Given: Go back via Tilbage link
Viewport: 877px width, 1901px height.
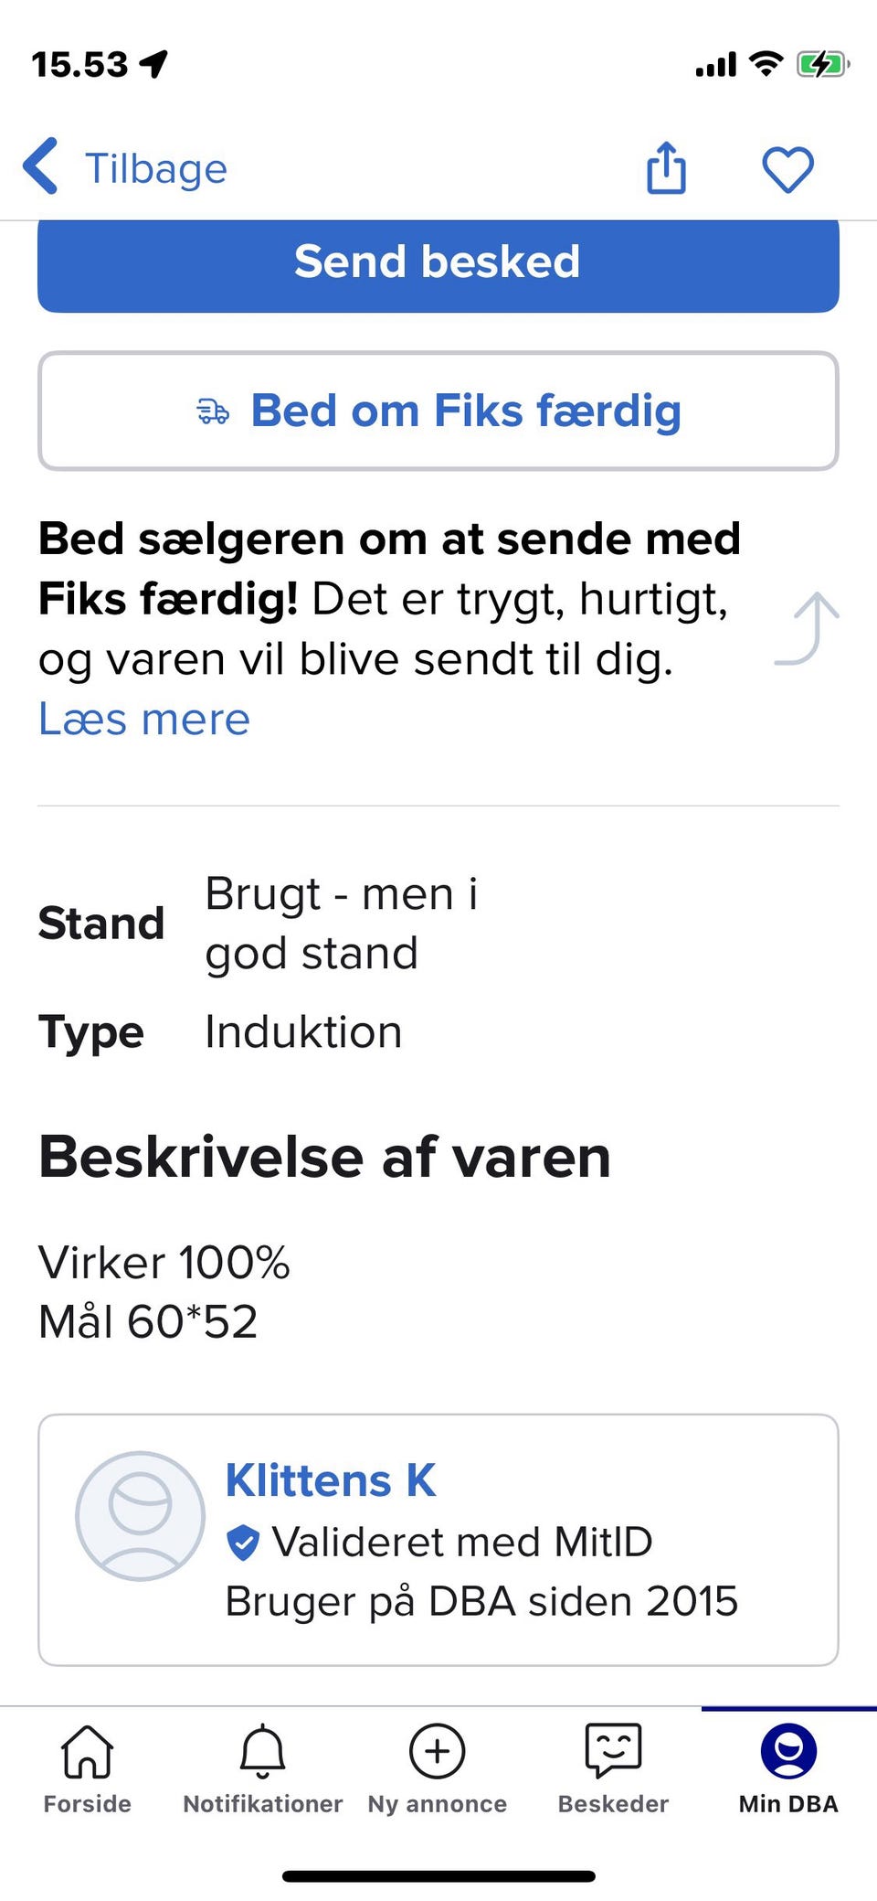Looking at the screenshot, I should 155,169.
